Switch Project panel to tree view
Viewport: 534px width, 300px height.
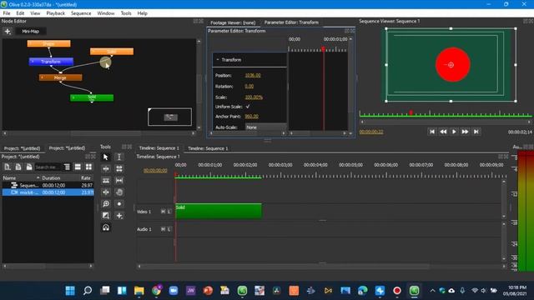[x=67, y=167]
